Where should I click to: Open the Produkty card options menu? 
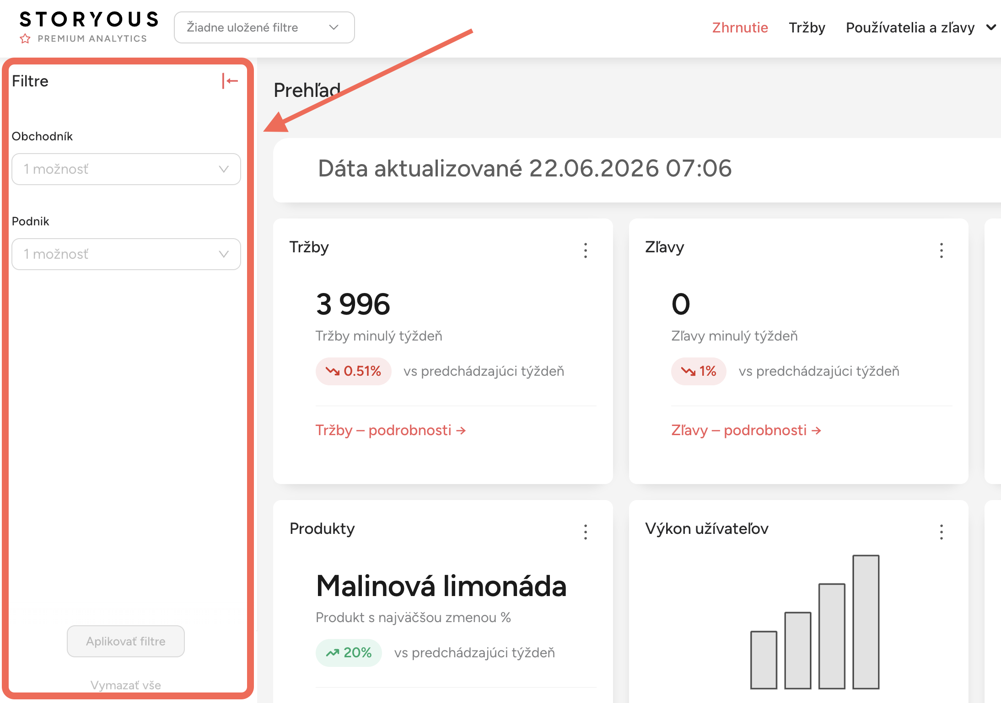(x=586, y=532)
